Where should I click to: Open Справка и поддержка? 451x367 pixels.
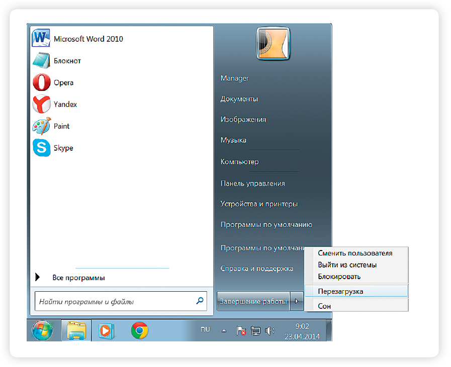257,269
